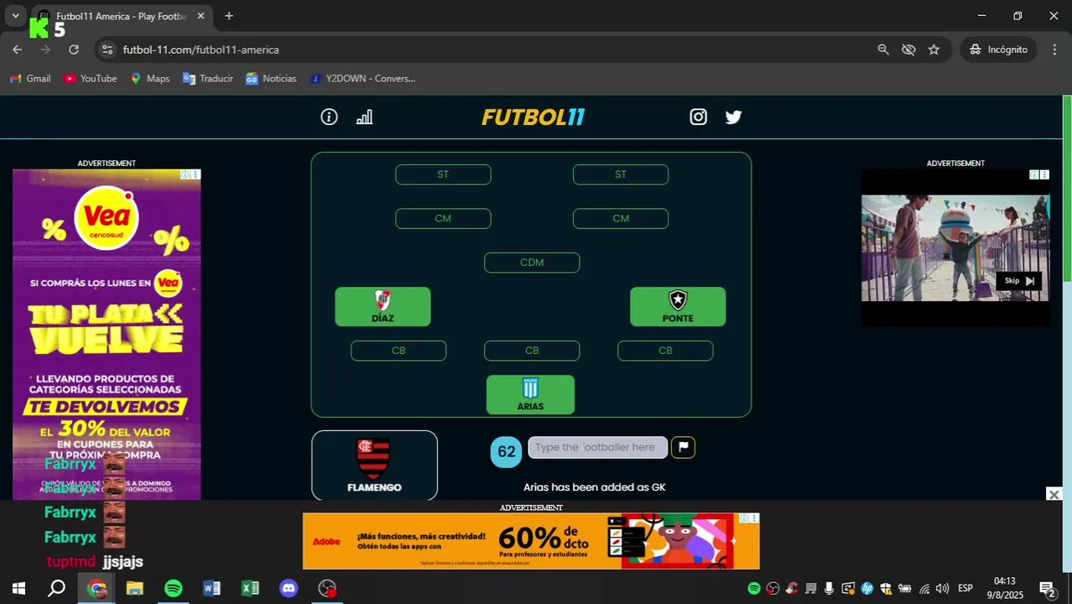Image resolution: width=1072 pixels, height=604 pixels.
Task: Open Windows taskbar search
Action: coord(56,588)
